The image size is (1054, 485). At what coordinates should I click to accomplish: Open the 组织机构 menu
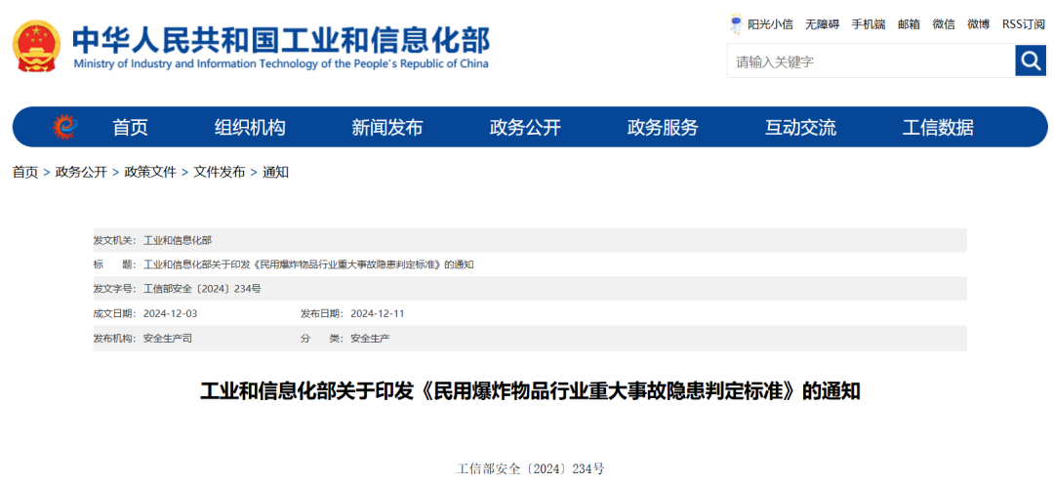(250, 127)
